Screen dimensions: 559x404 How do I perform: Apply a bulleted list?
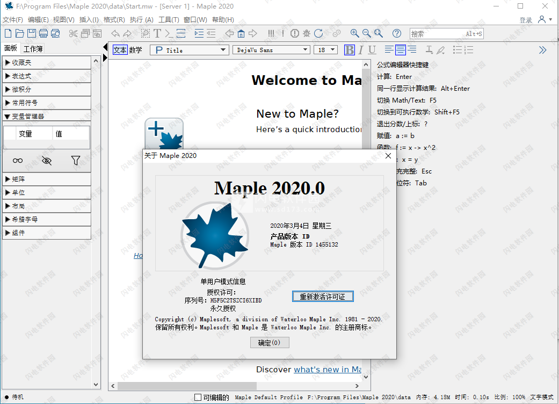[x=458, y=50]
